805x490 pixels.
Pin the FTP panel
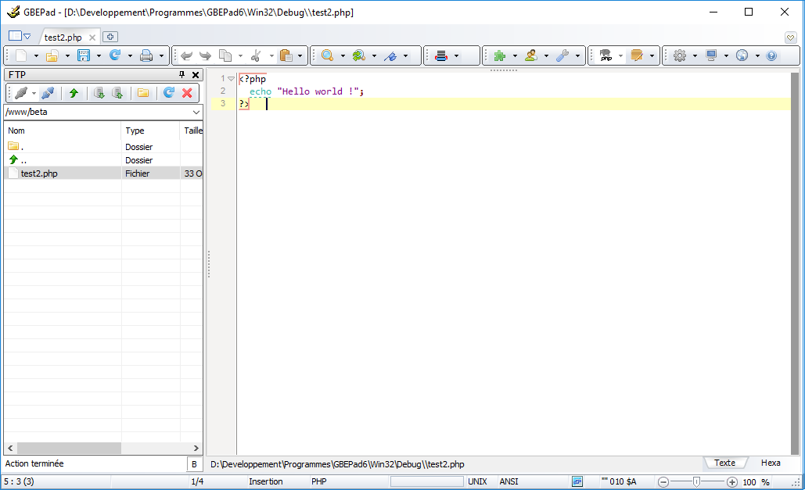click(x=181, y=75)
